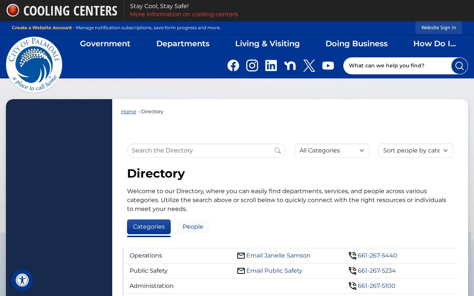The width and height of the screenshot is (474, 296).
Task: Click the red Cooling Centers alert icon
Action: click(13, 10)
